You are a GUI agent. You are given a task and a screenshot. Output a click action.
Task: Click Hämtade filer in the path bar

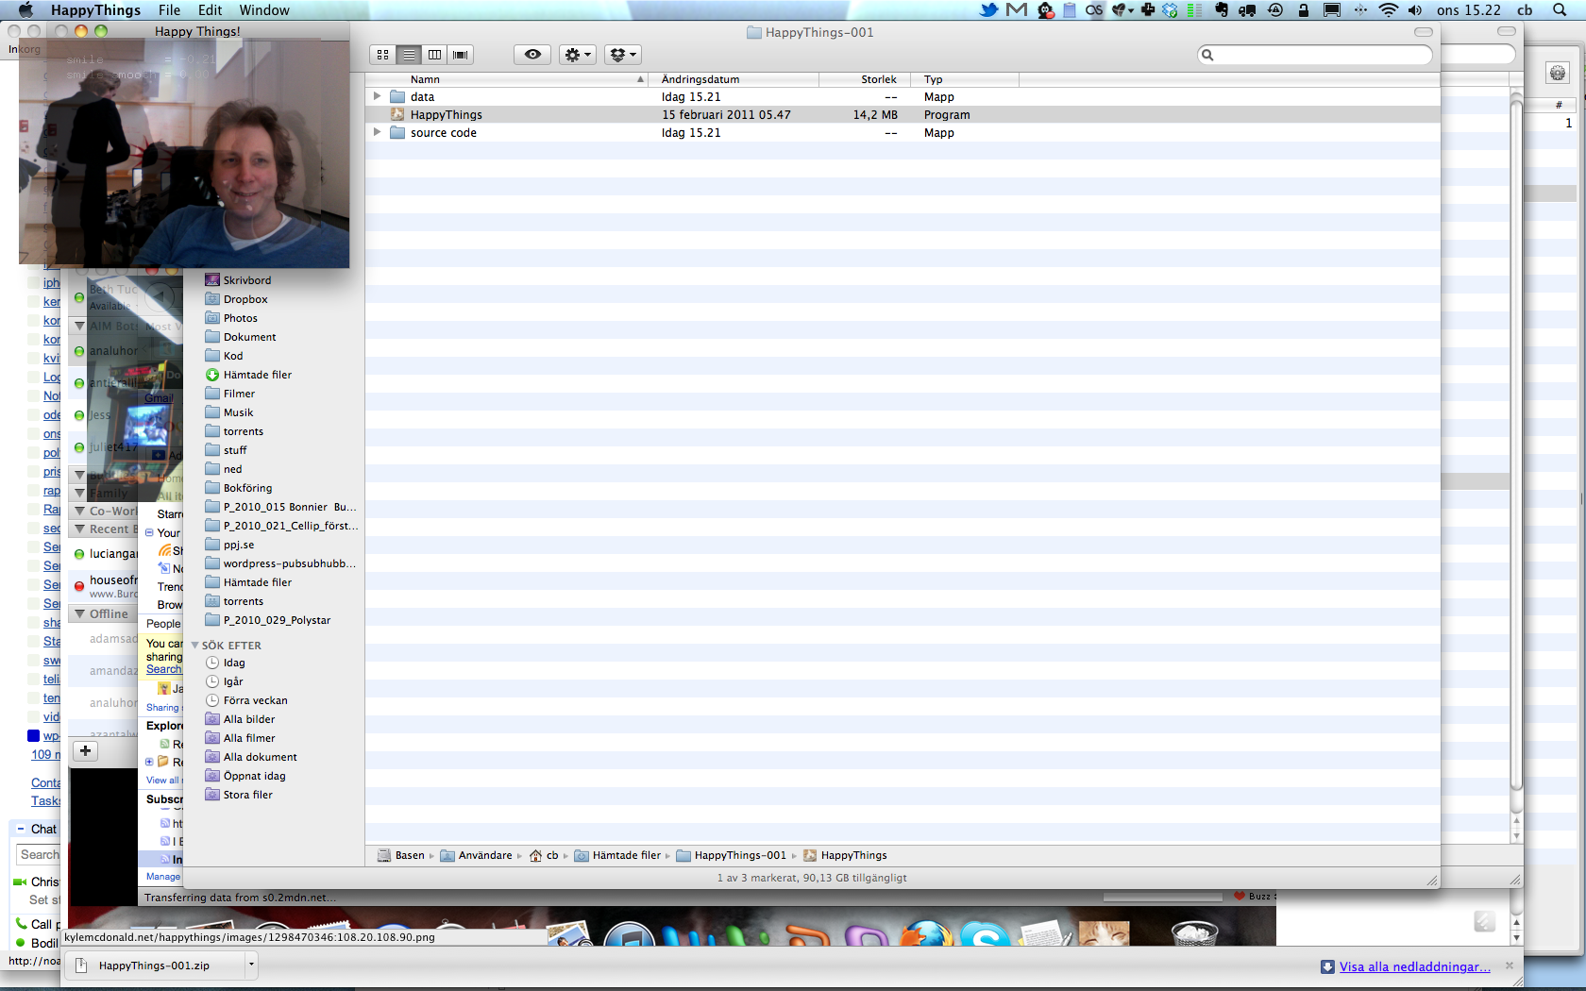[625, 855]
